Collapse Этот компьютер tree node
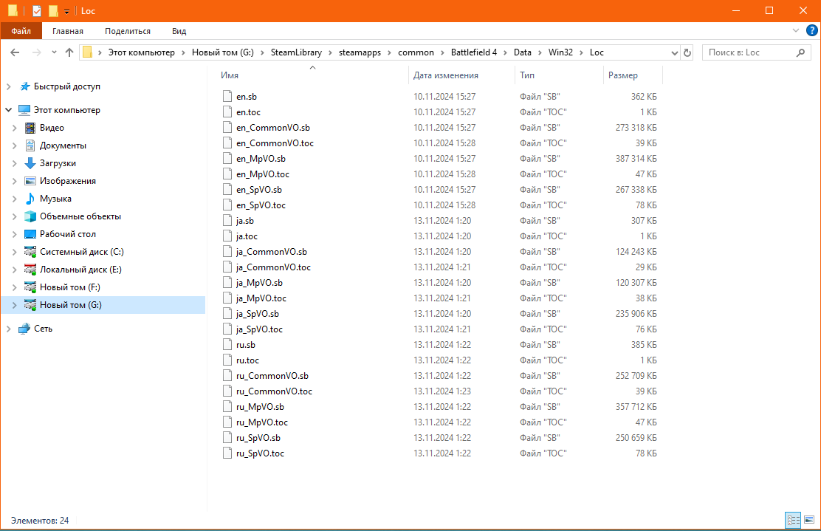821x531 pixels. pos(8,110)
